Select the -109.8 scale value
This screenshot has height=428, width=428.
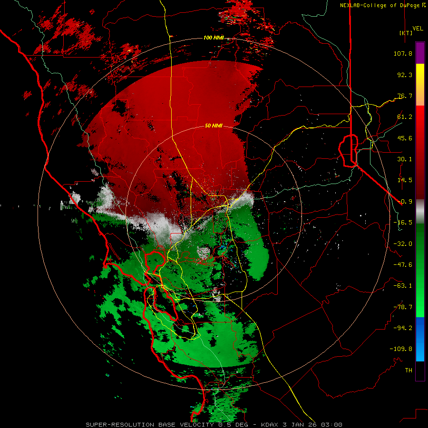(401, 349)
